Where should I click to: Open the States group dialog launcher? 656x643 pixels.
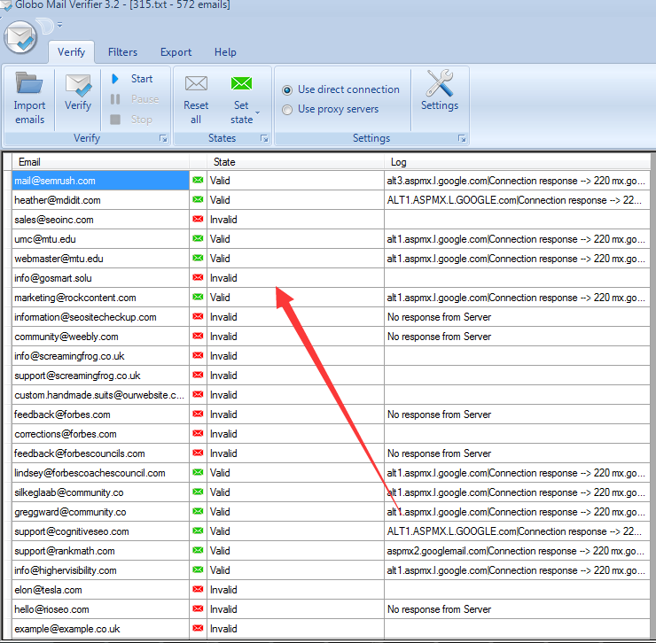[264, 139]
